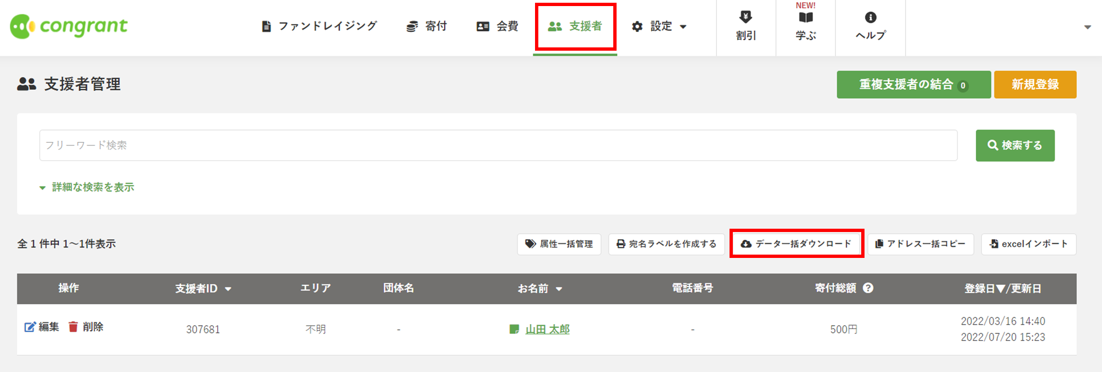Image resolution: width=1102 pixels, height=372 pixels.
Task: Expand 詳細な検索を表示
Action: [x=87, y=187]
